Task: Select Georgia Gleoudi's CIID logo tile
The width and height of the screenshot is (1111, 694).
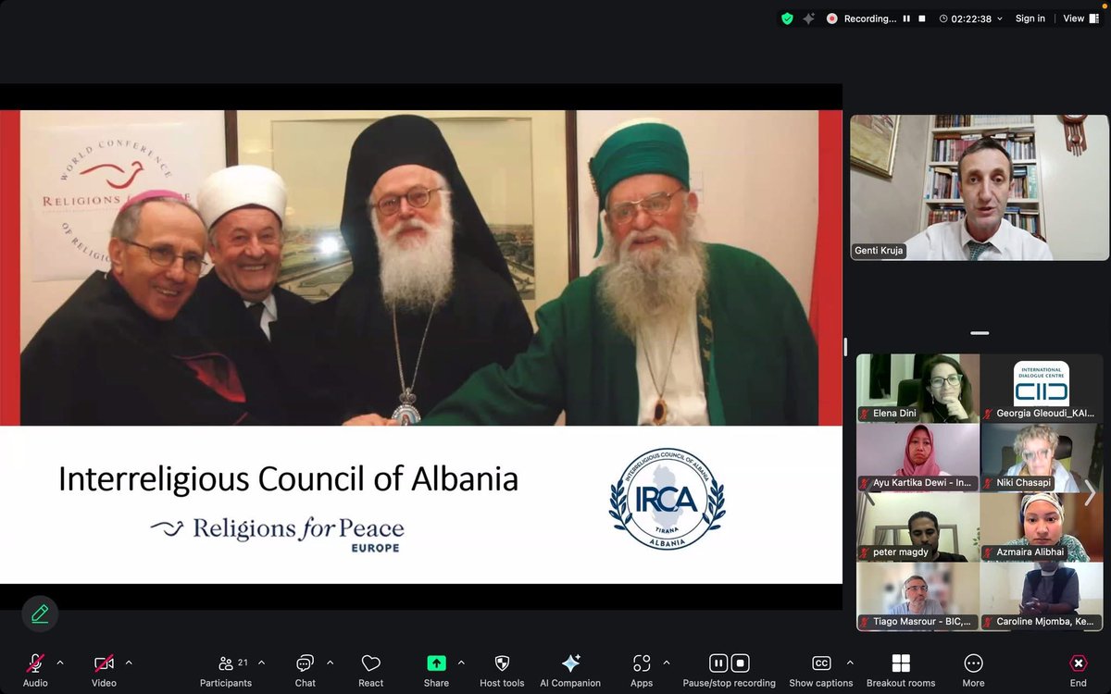Action: click(1042, 388)
